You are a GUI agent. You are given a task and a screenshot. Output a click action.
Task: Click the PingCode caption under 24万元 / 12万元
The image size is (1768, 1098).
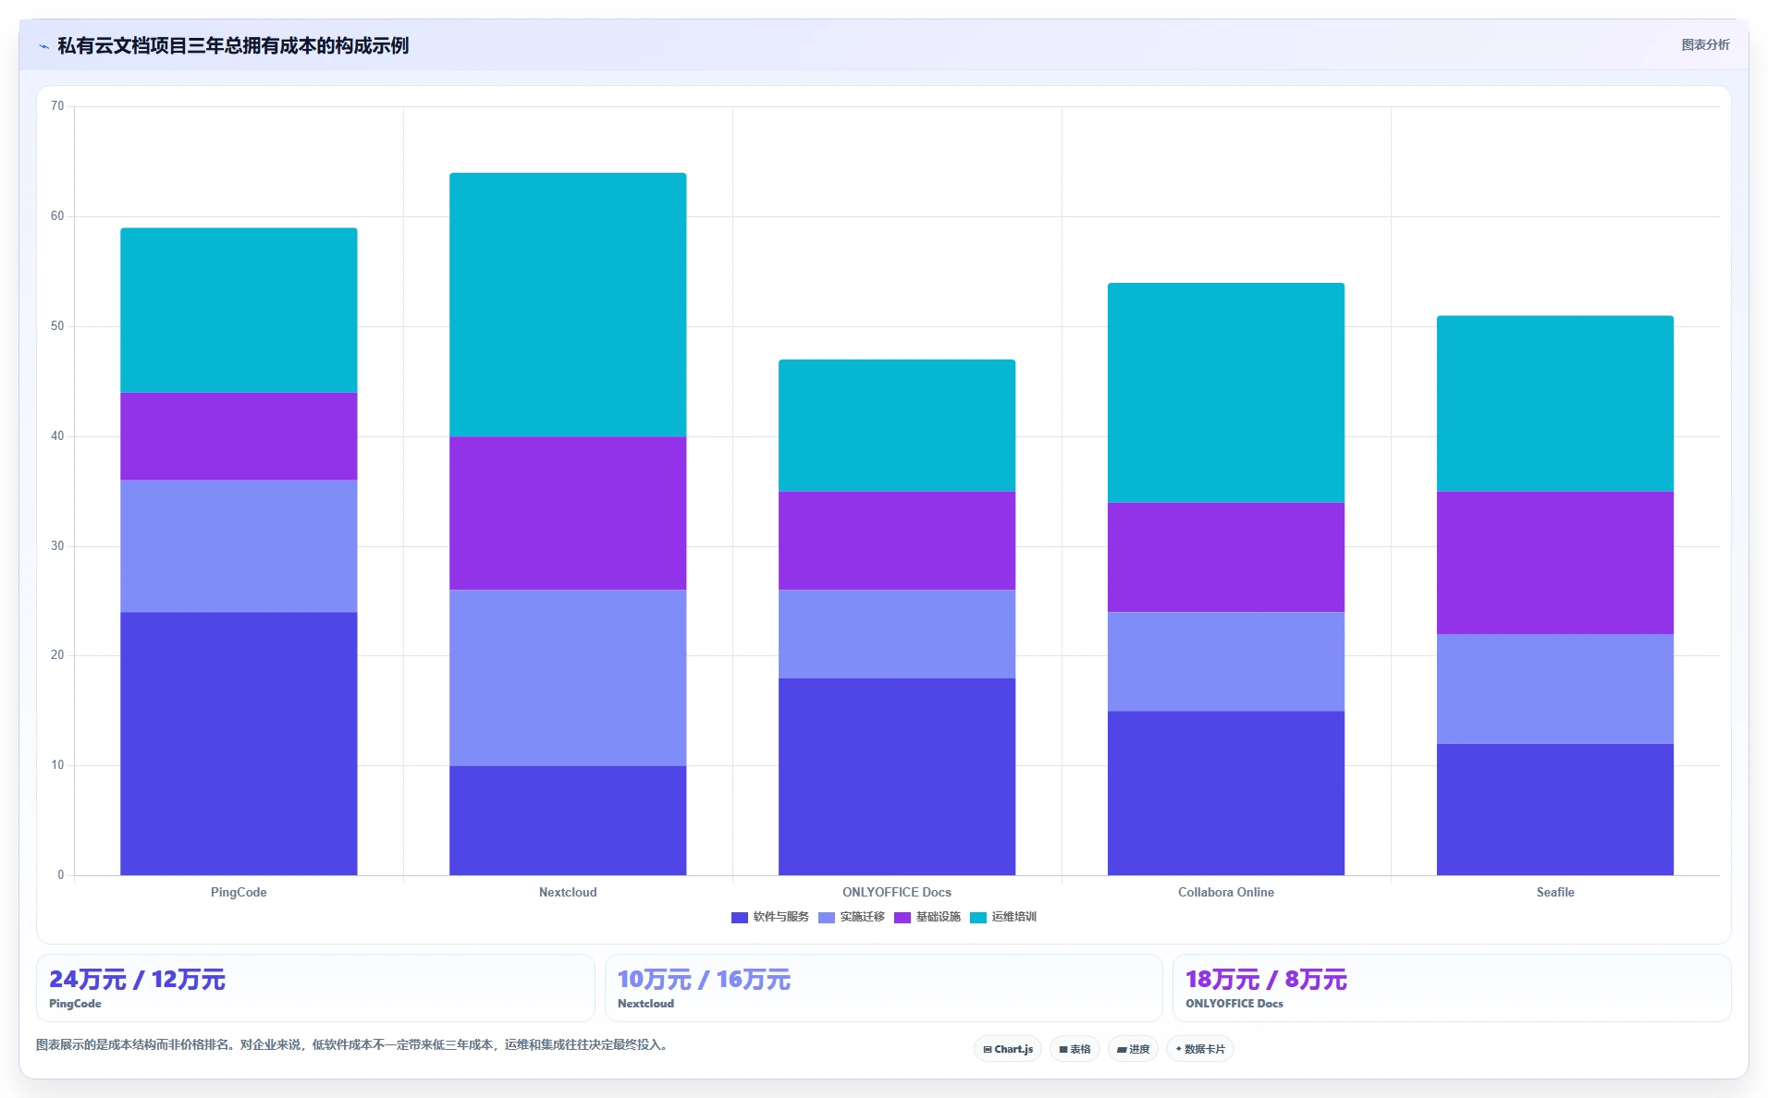[75, 1004]
